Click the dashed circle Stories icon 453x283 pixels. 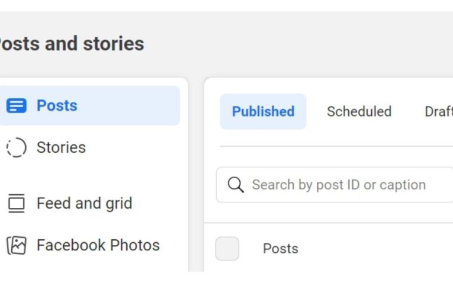pyautogui.click(x=16, y=147)
